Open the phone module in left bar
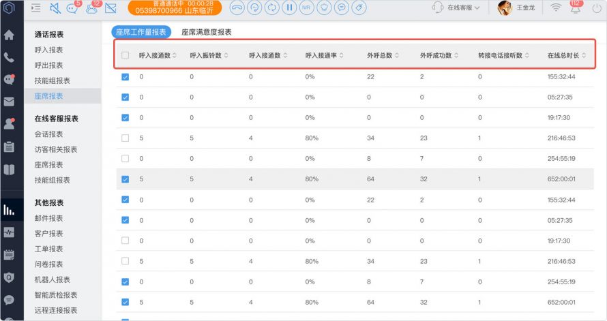 pos(9,57)
